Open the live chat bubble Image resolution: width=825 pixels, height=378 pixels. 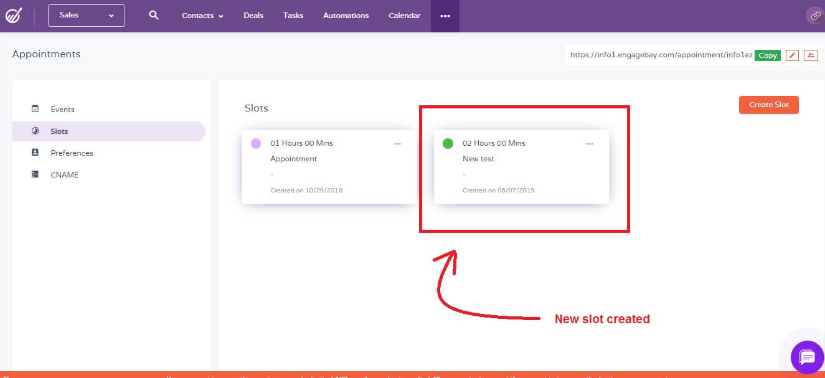click(x=807, y=357)
